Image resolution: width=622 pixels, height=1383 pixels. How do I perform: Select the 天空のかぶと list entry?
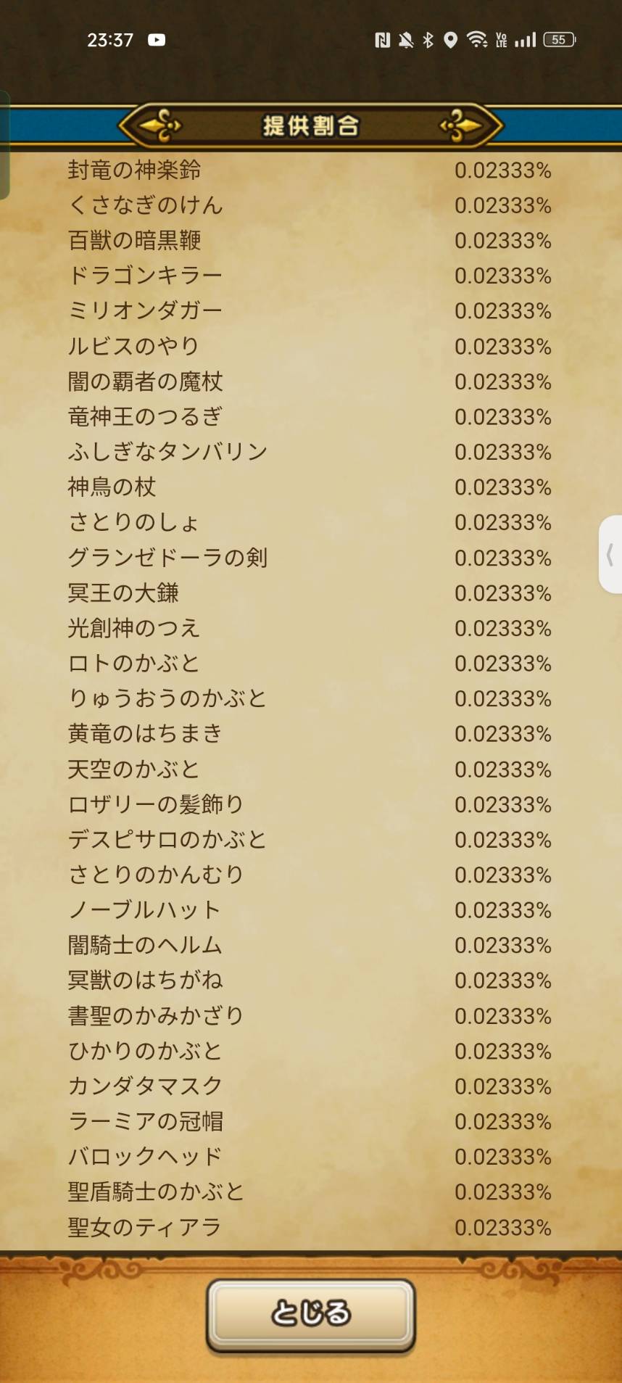click(133, 769)
